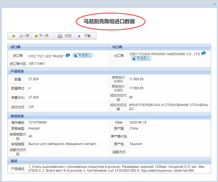Click the customs code 7210708000
Image resolution: width=218 pixels, height=182 pixels.
point(37,122)
